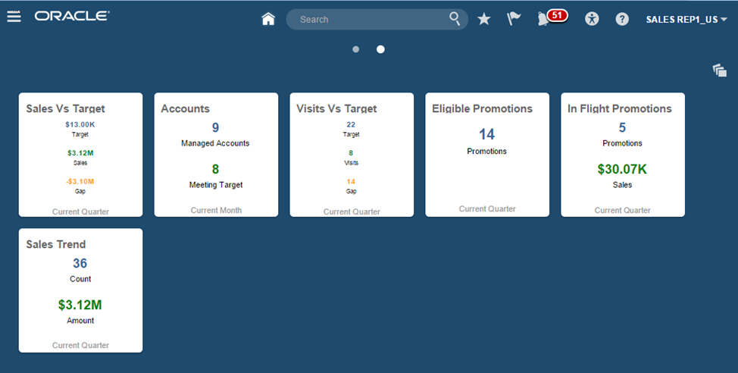Image resolution: width=738 pixels, height=373 pixels.
Task: Open accessibility settings icon
Action: 592,19
